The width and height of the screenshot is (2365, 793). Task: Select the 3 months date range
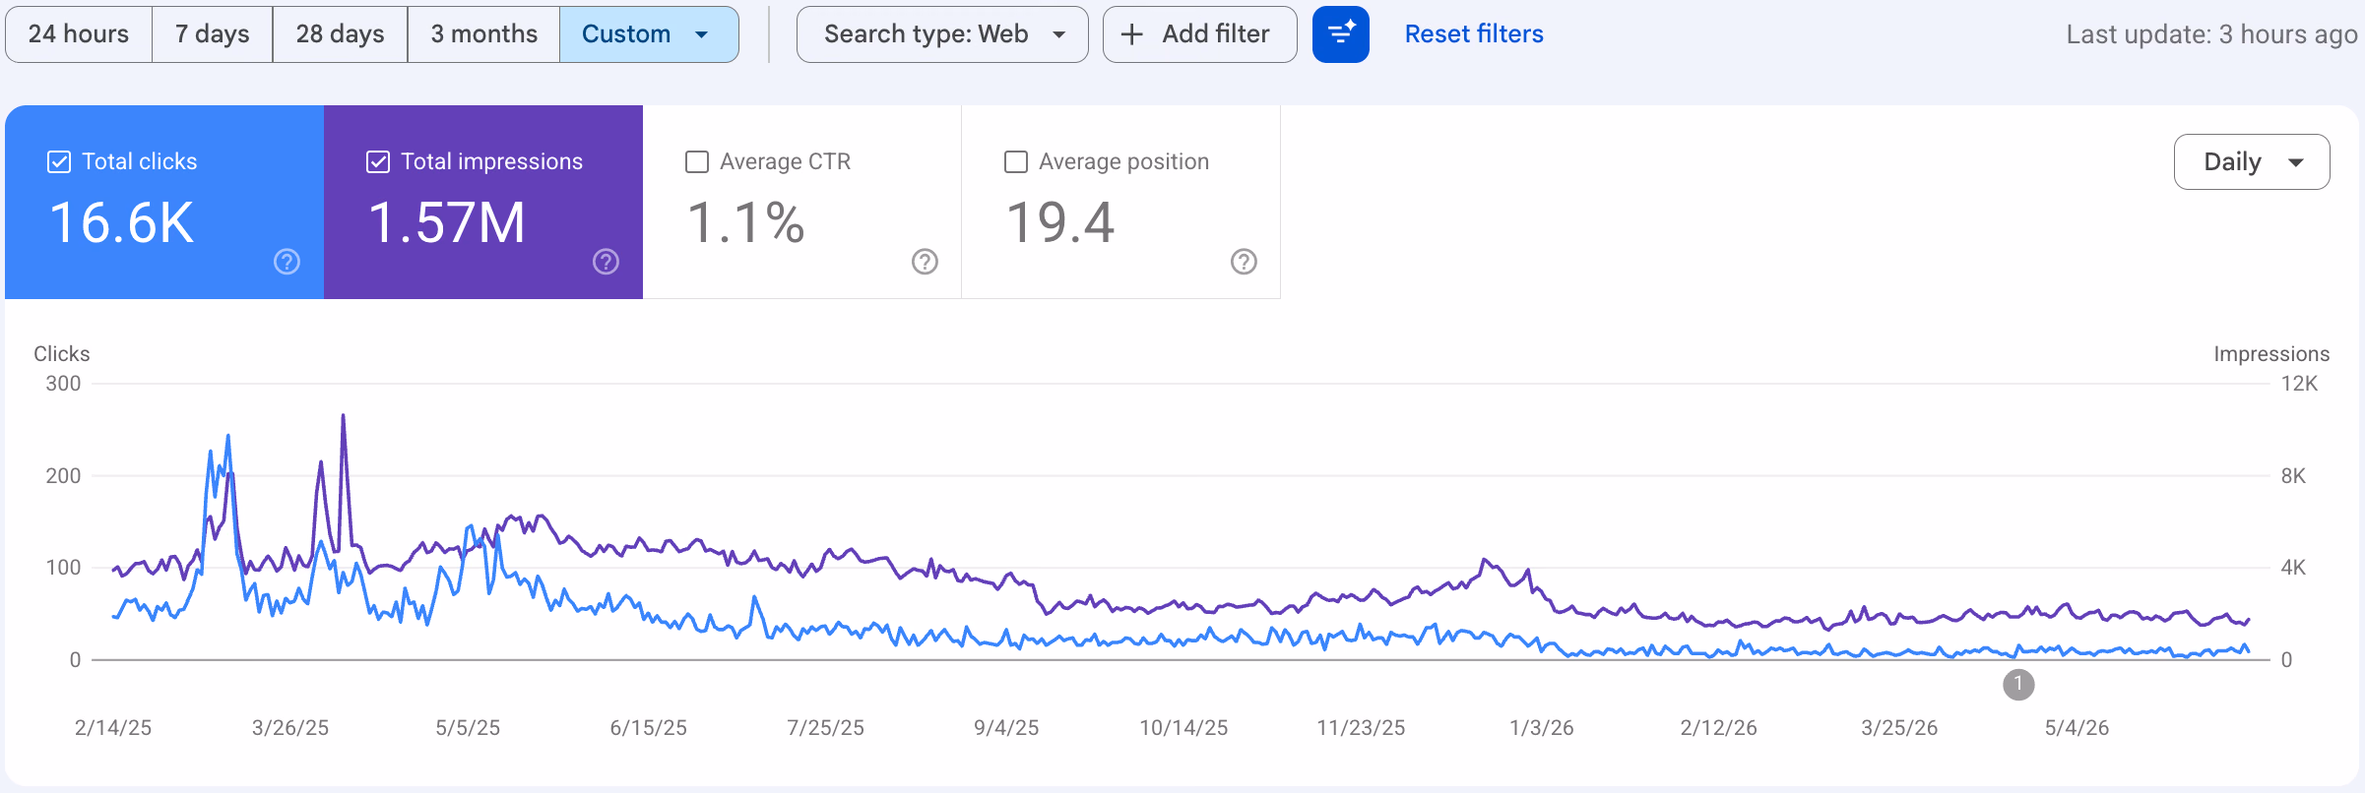point(484,34)
